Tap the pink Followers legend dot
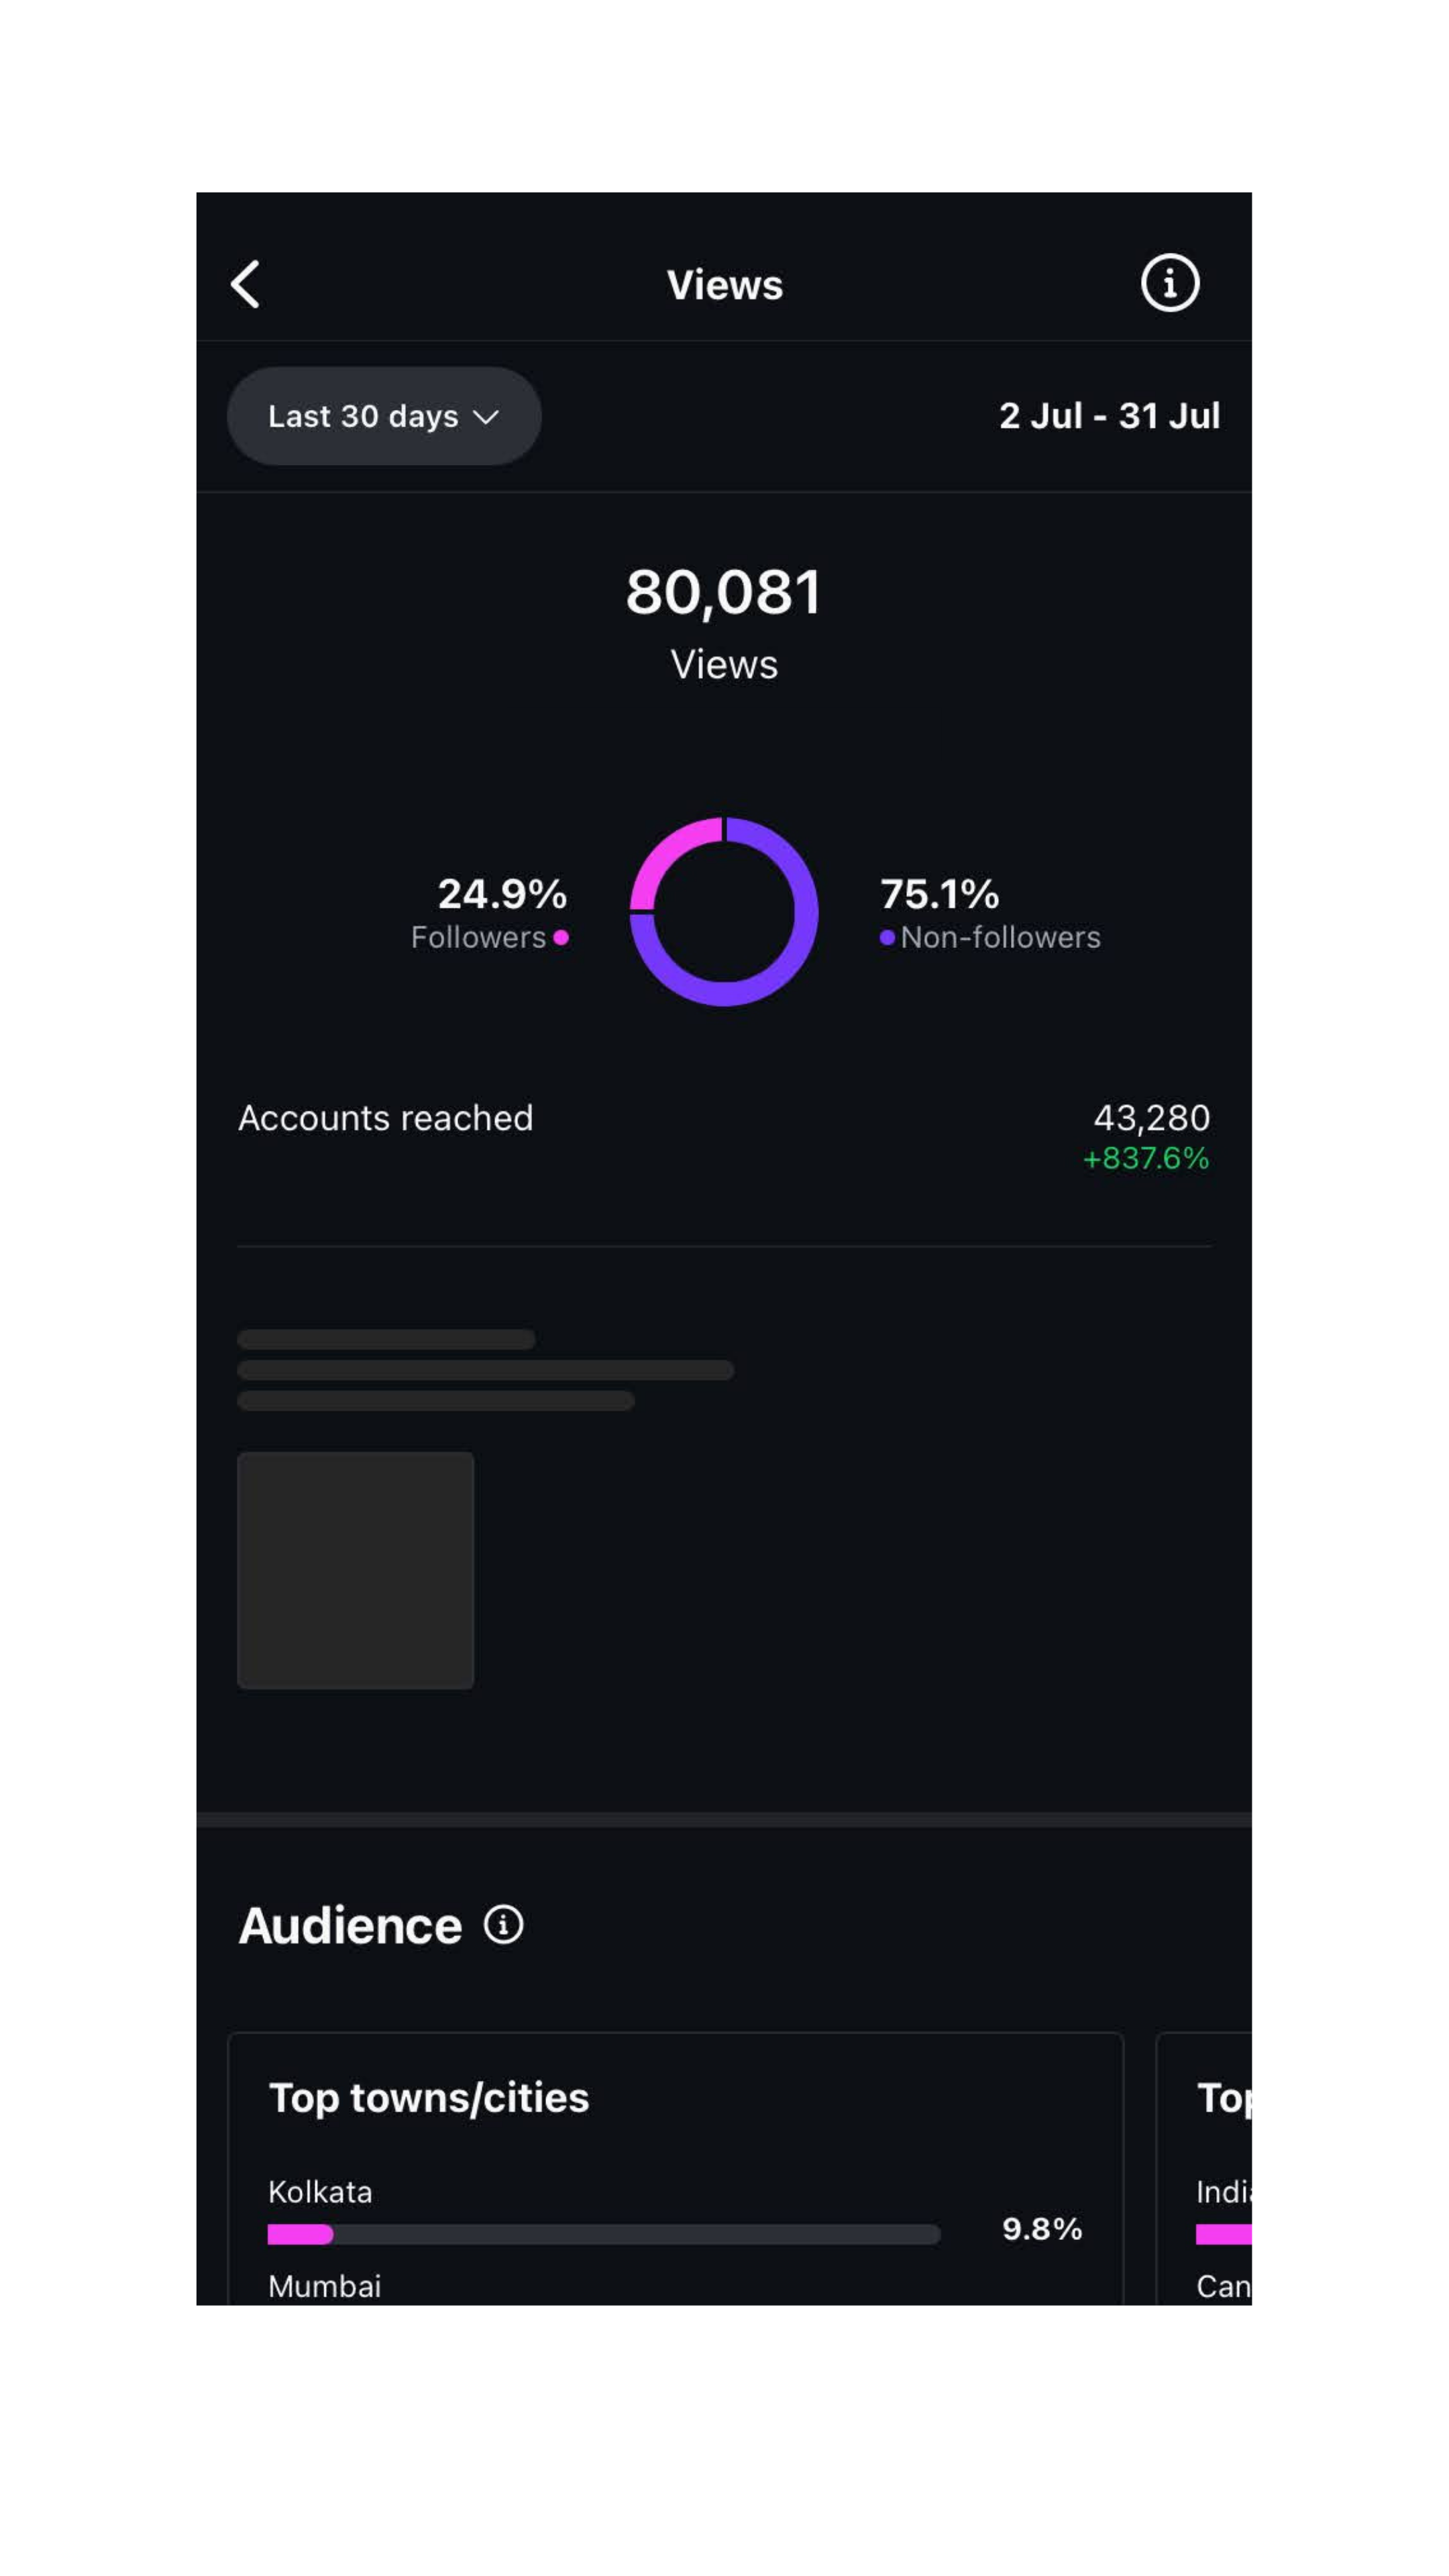The width and height of the screenshot is (1449, 2576). (x=561, y=938)
